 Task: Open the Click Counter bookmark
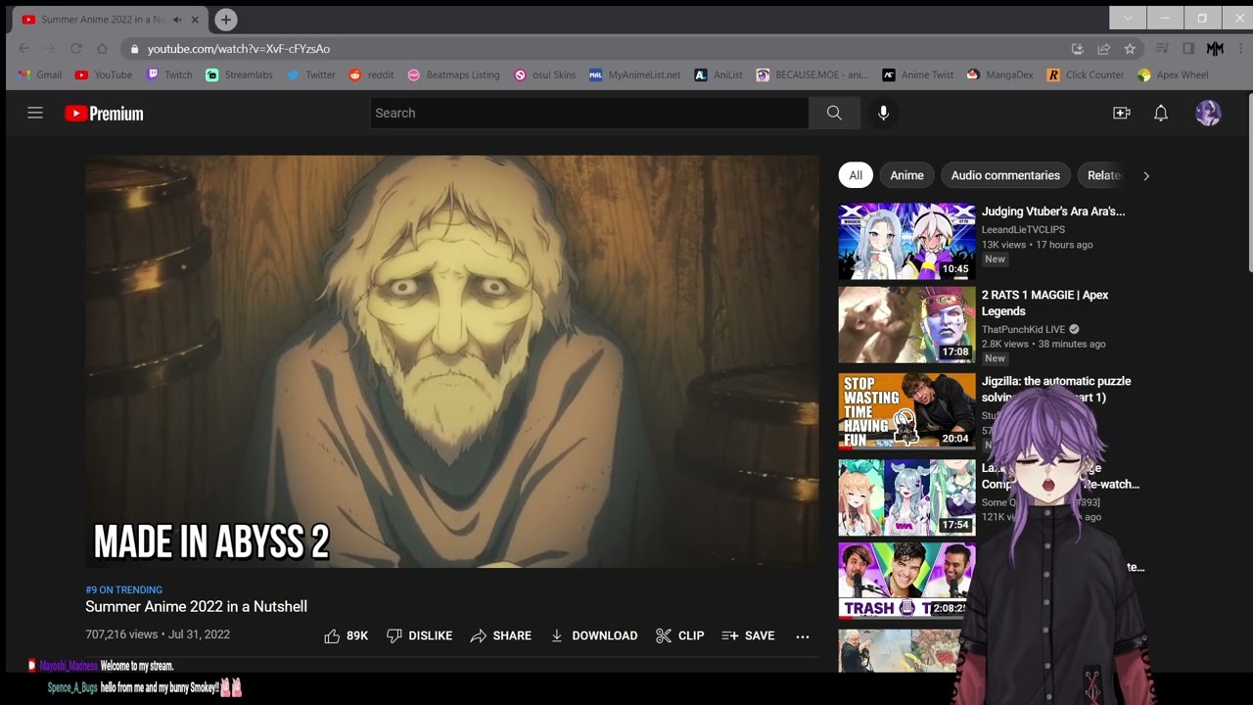coord(1085,74)
